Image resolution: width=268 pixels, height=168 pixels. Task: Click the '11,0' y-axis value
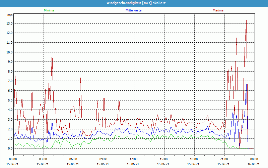click(x=10, y=43)
